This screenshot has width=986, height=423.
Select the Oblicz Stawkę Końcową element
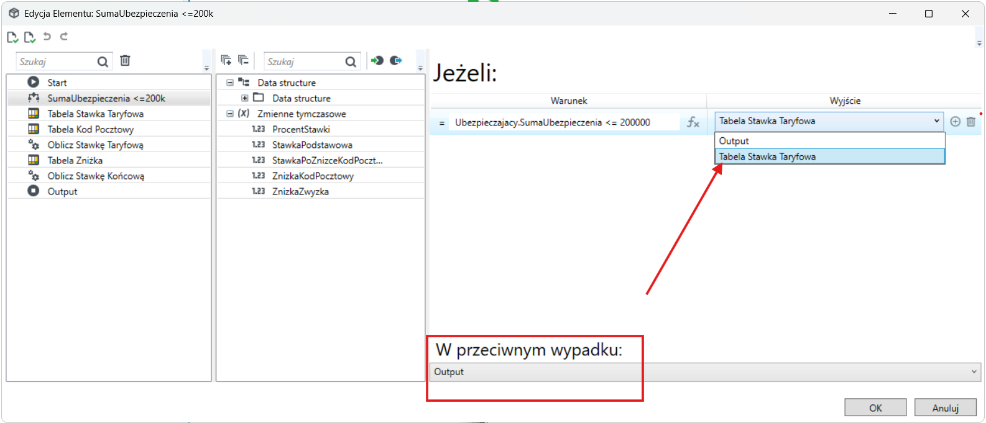(109, 176)
